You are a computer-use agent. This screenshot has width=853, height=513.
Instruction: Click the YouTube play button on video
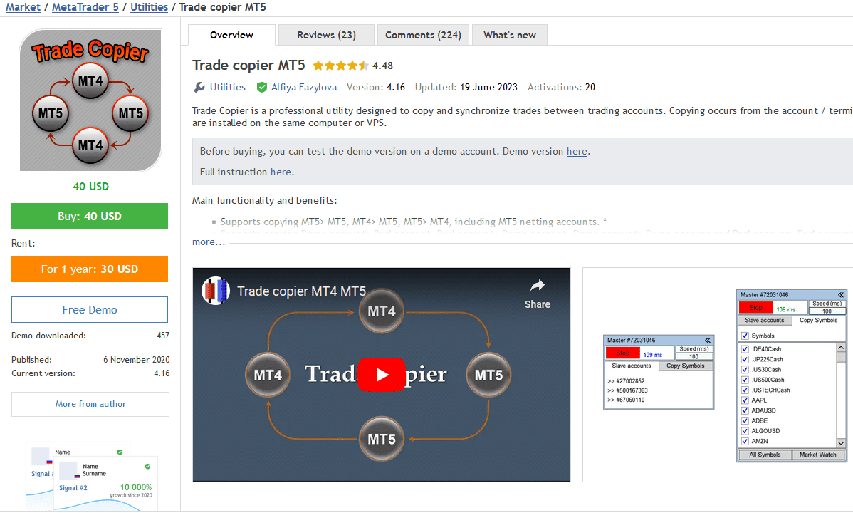pyautogui.click(x=382, y=375)
